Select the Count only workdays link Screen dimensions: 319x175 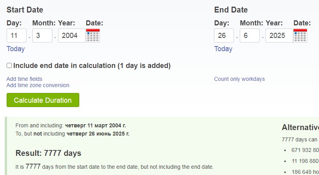[x=239, y=79]
